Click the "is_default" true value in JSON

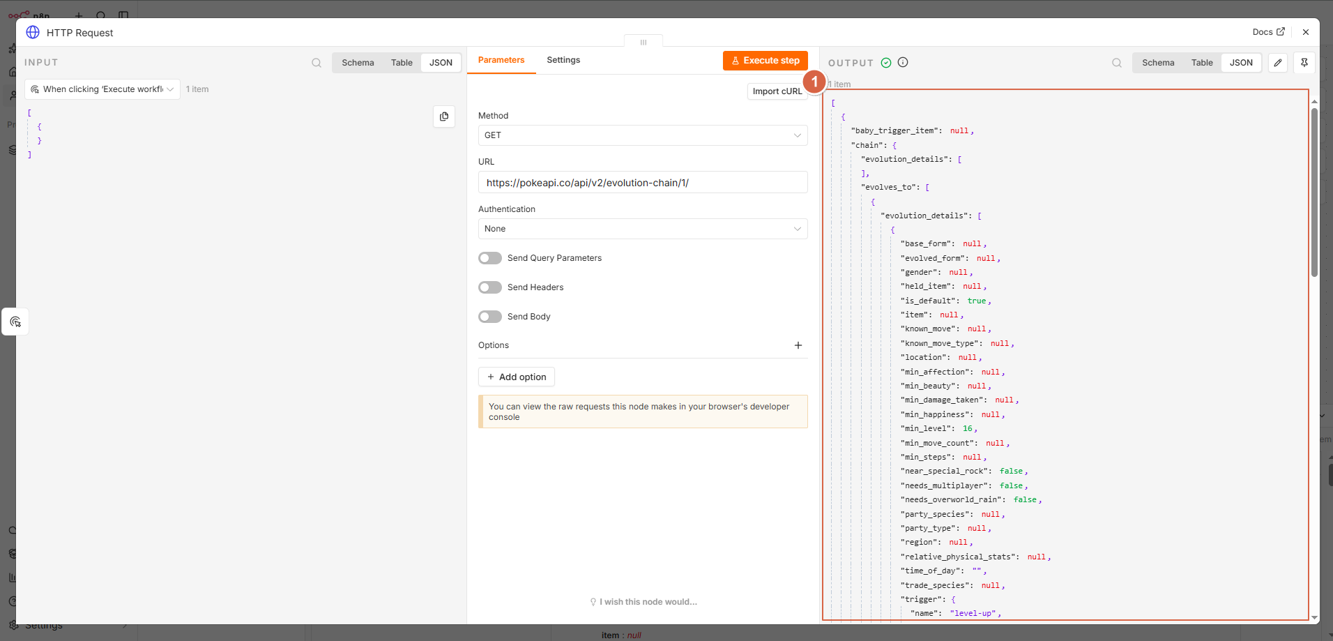[977, 301]
